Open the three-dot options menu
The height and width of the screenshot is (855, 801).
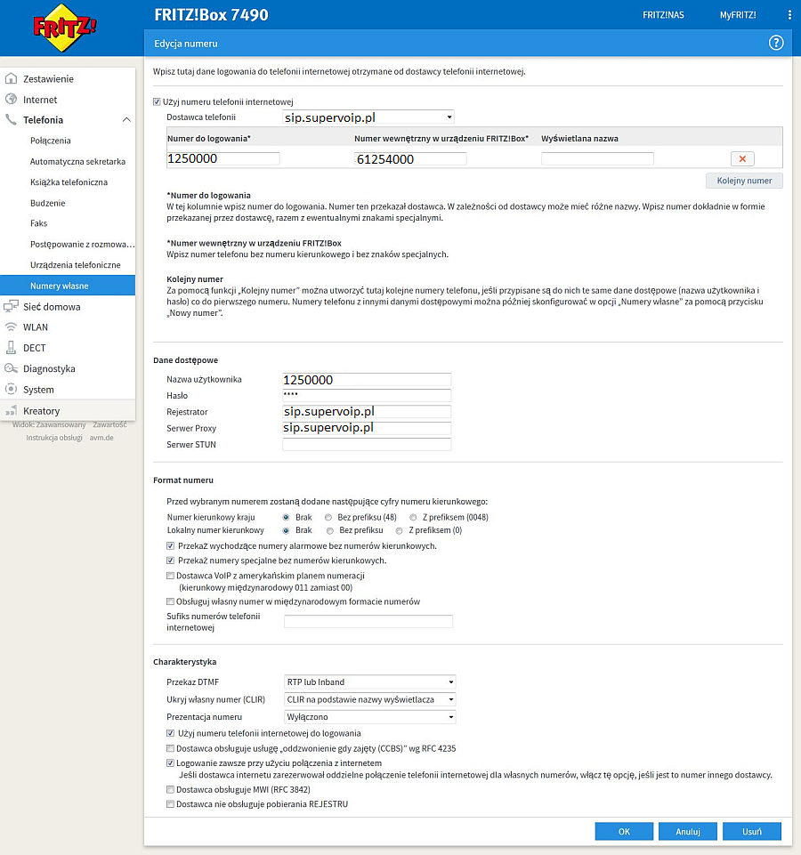[x=789, y=15]
